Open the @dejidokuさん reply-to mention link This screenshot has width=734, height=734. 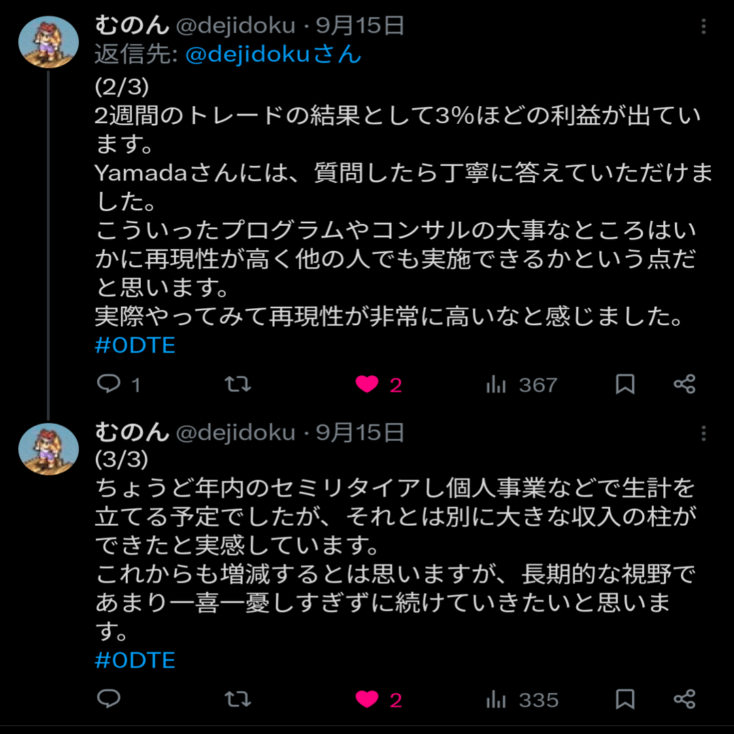273,54
